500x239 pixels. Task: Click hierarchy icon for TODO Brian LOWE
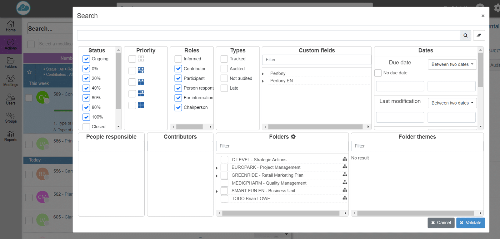345,198
